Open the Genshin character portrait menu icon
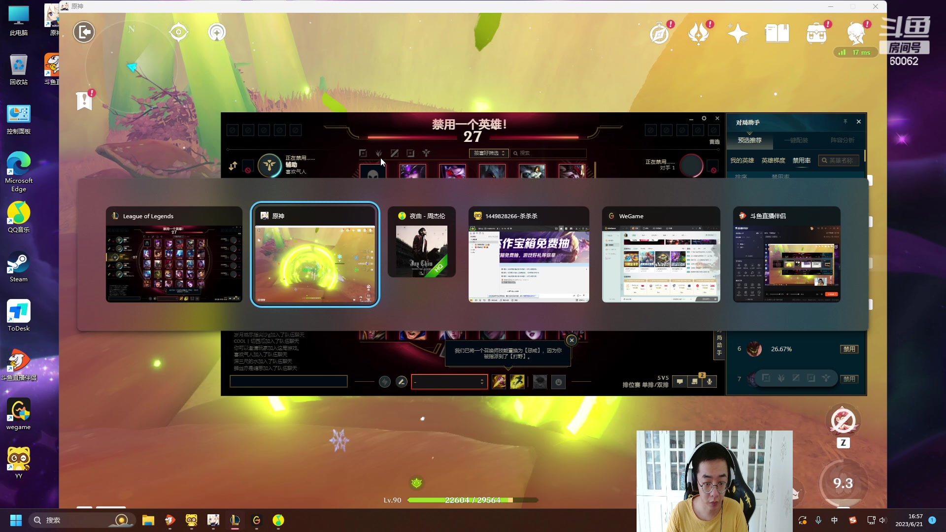 coord(856,33)
